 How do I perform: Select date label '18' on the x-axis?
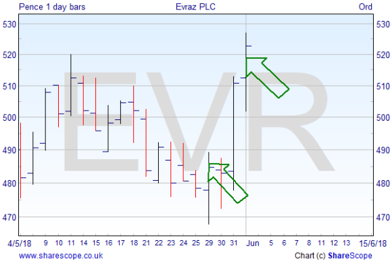point(134,243)
